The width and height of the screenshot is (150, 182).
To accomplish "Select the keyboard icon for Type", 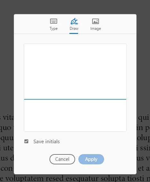I will click(x=54, y=21).
